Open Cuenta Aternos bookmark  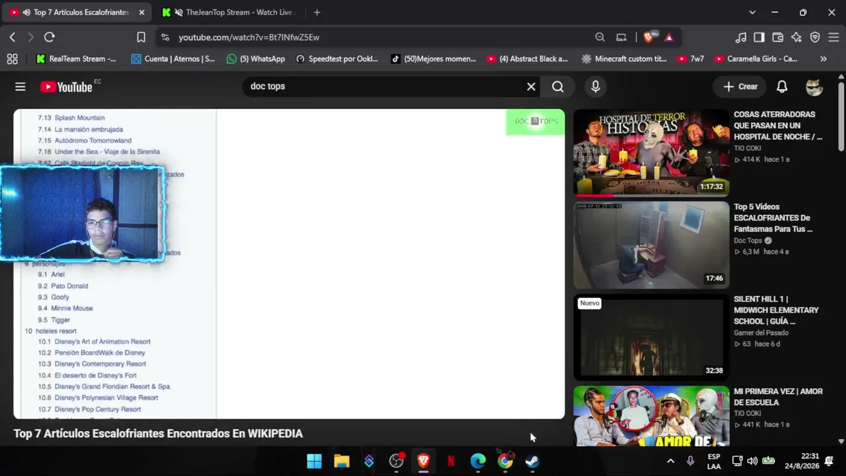(x=173, y=59)
